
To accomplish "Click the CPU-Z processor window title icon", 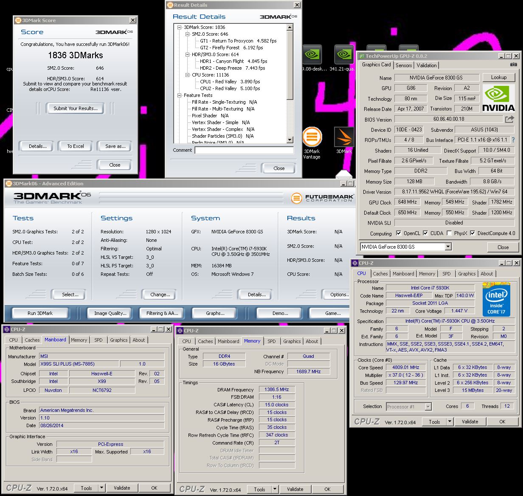I will coord(355,263).
